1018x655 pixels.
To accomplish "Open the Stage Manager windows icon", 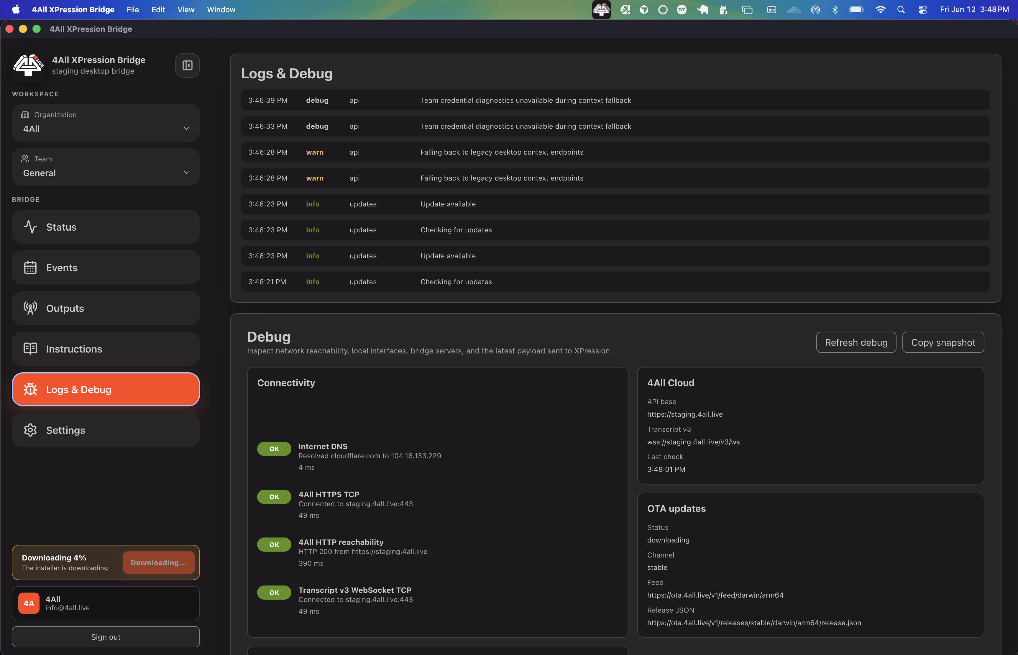I will 747,9.
